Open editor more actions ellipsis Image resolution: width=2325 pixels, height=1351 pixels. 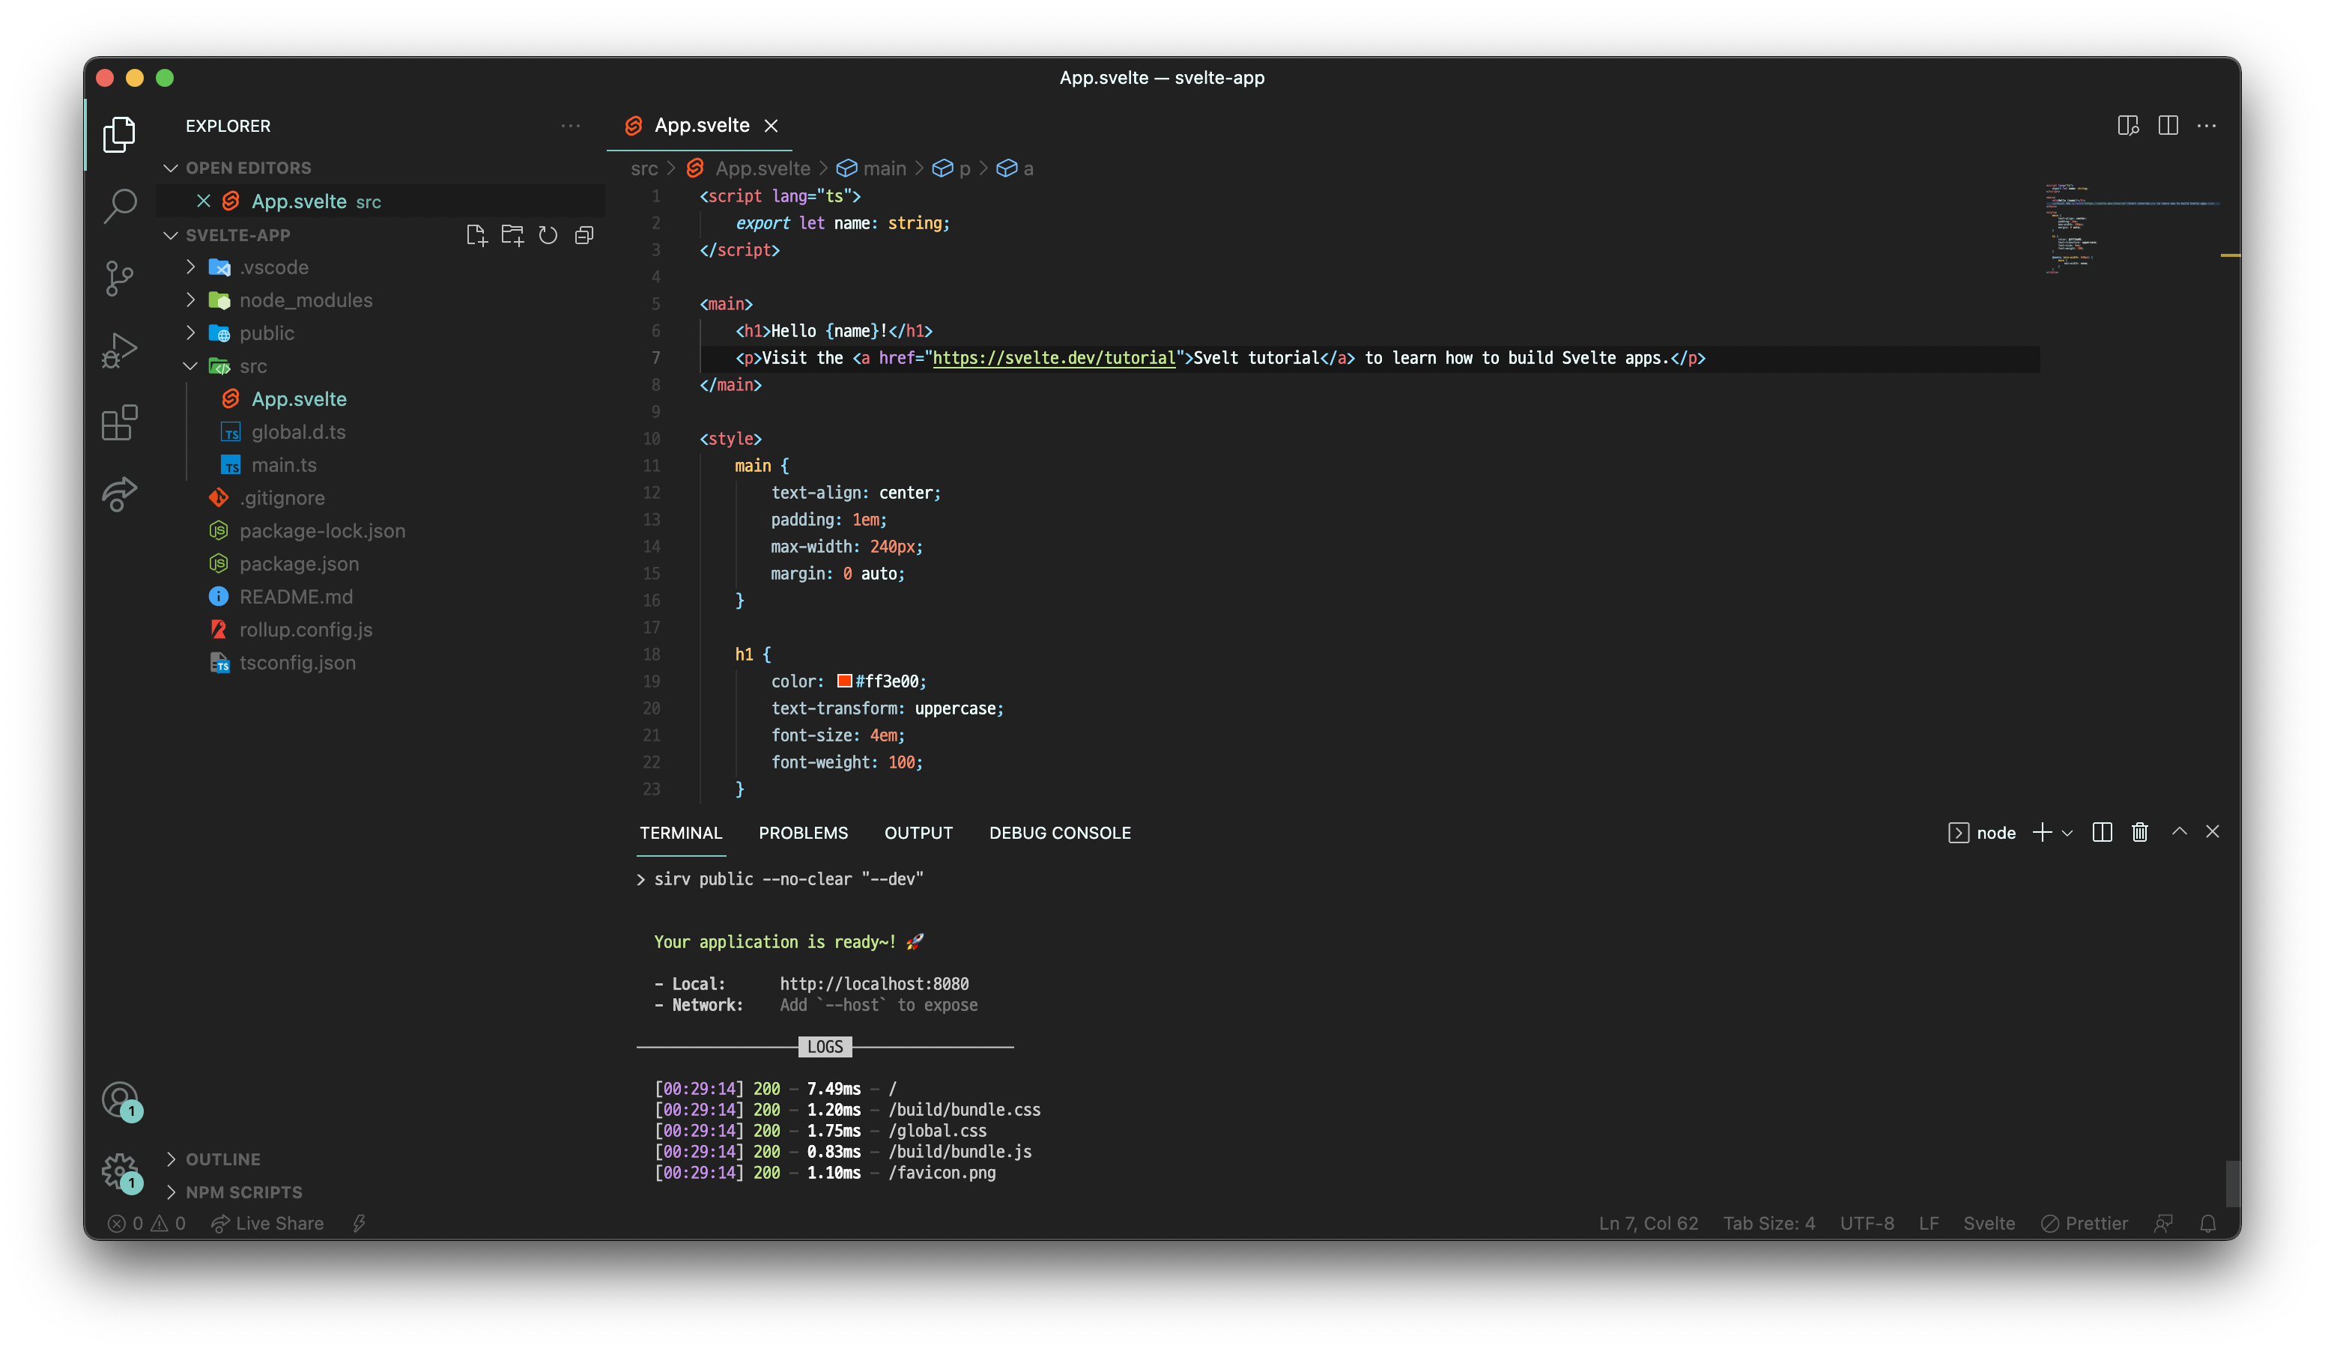click(x=2207, y=125)
